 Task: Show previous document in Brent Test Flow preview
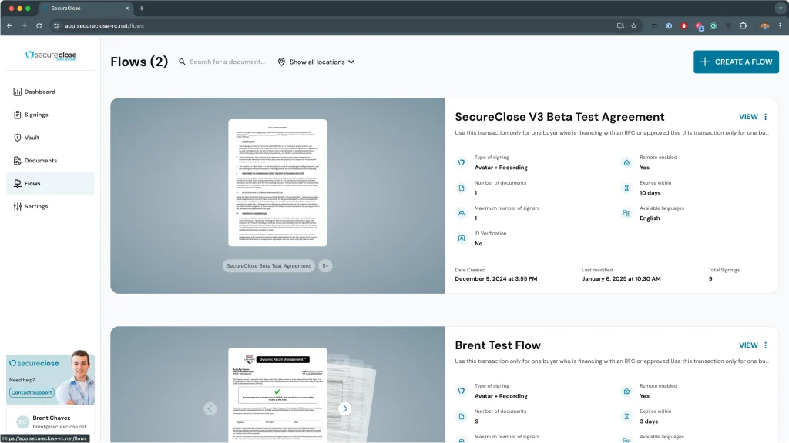point(210,408)
